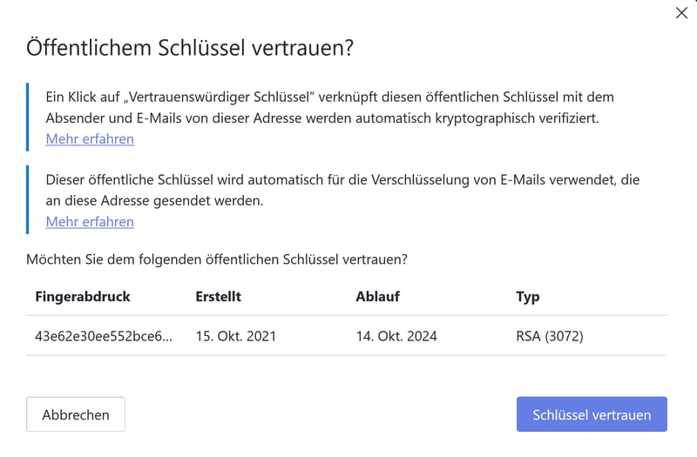The width and height of the screenshot is (697, 457).
Task: Click the Fingerabdruck column header
Action: tap(83, 297)
